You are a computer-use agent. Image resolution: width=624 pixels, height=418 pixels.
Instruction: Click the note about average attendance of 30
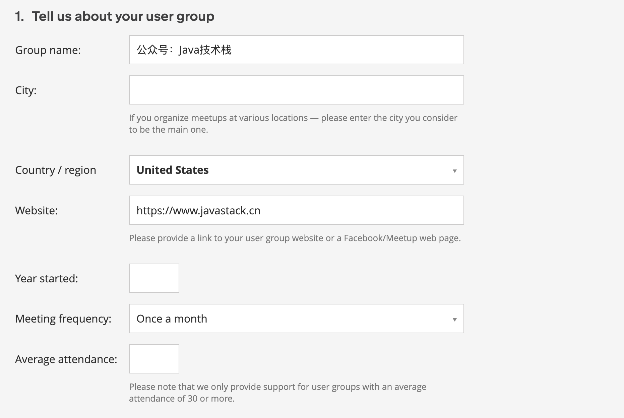[x=277, y=393]
